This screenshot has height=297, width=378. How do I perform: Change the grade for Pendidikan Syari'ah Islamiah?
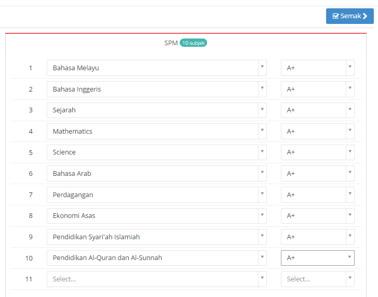(x=317, y=237)
